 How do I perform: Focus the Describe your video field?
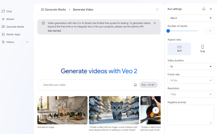87,85
